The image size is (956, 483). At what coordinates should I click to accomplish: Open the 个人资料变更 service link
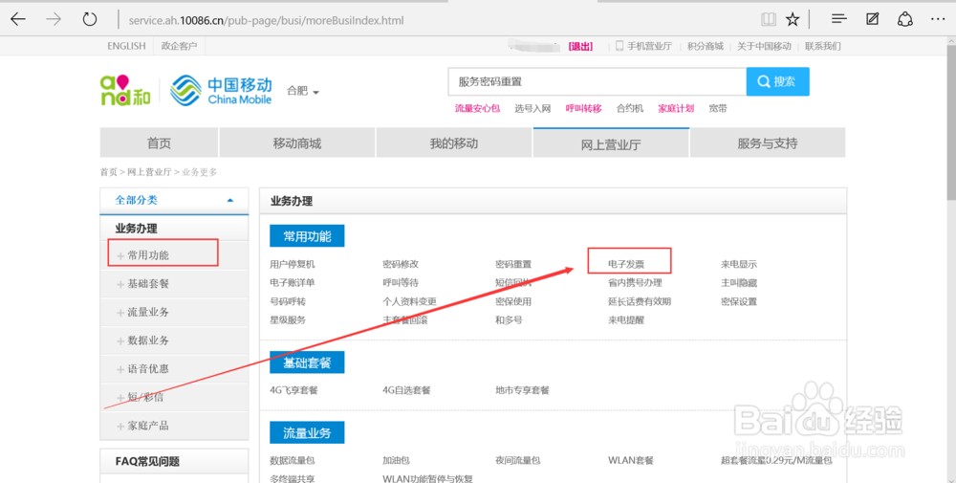click(410, 301)
